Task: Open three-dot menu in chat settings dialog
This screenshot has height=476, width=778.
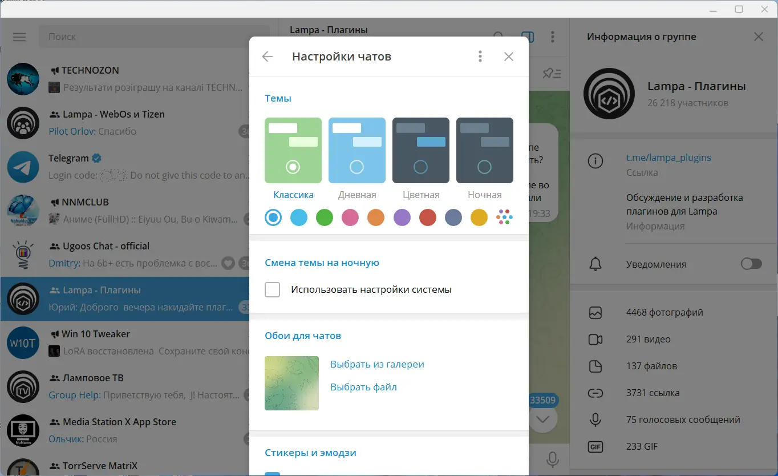Action: [480, 57]
